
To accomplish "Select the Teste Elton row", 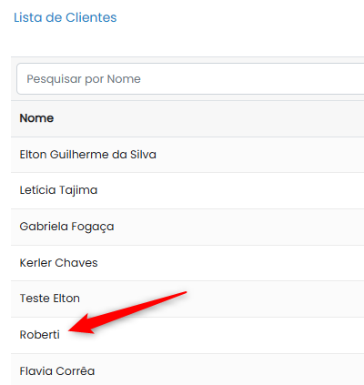I will pyautogui.click(x=187, y=299).
